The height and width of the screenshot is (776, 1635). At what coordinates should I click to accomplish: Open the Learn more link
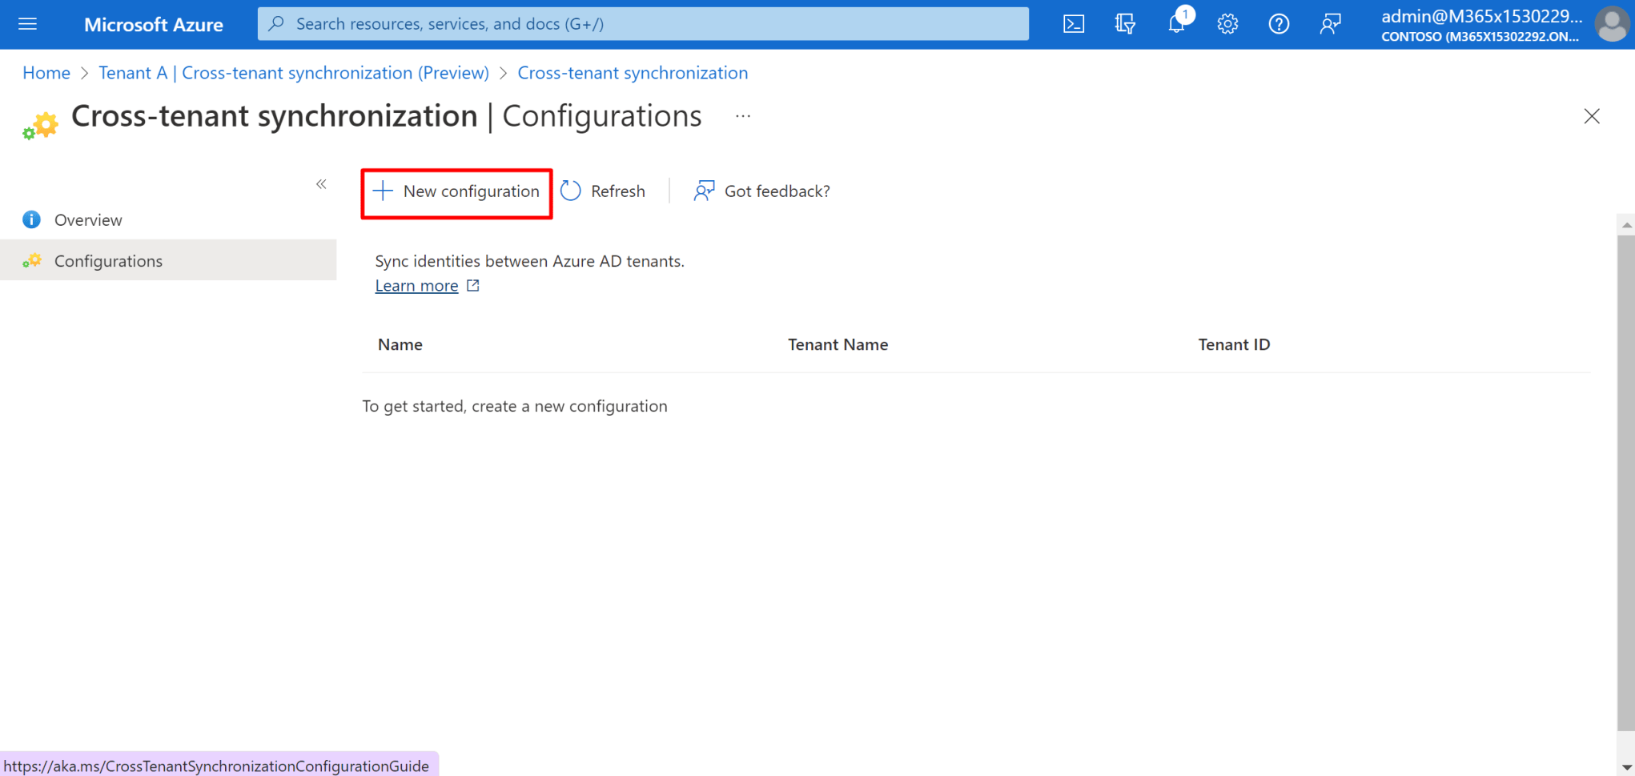[x=416, y=285]
